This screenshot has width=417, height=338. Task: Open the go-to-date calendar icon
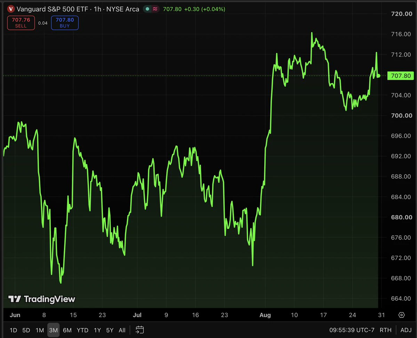click(x=139, y=330)
